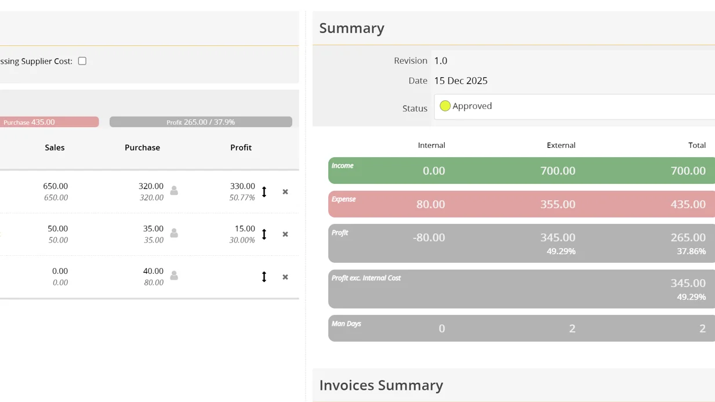Remove the row with 50.00 sales

285,234
